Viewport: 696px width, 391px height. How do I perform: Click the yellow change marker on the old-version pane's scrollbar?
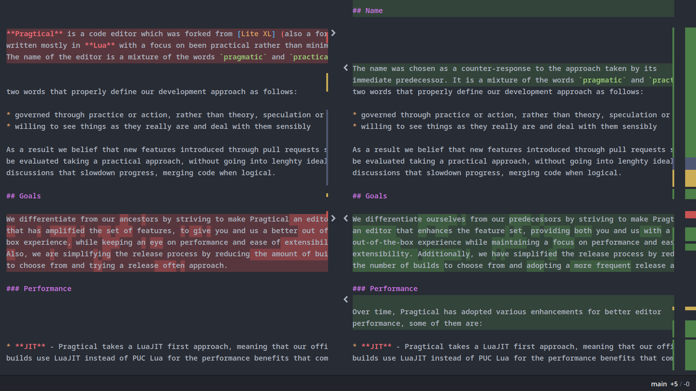[x=327, y=82]
